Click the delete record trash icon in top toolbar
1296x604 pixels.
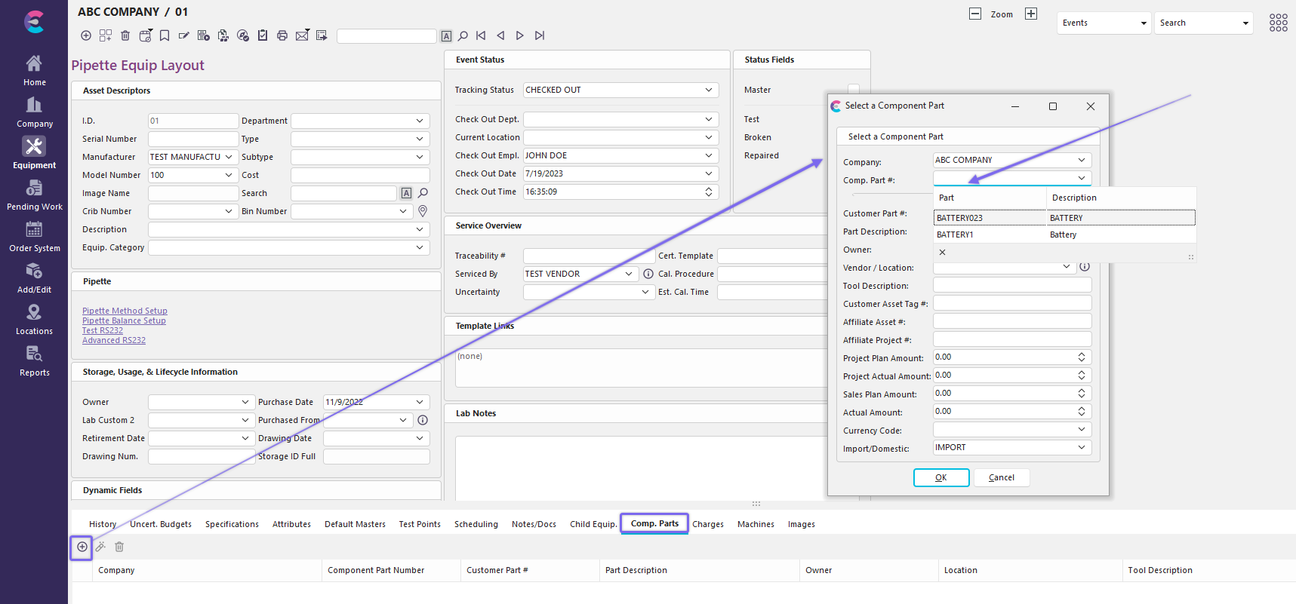pos(125,35)
